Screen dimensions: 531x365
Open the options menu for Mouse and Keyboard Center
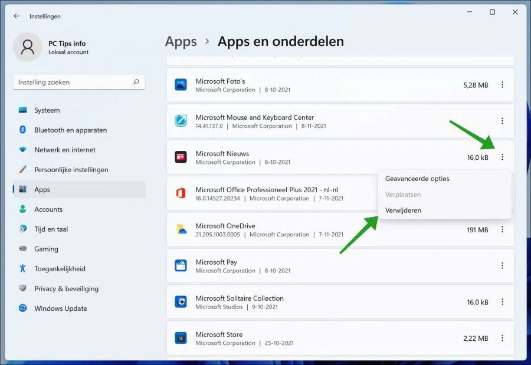pyautogui.click(x=502, y=121)
